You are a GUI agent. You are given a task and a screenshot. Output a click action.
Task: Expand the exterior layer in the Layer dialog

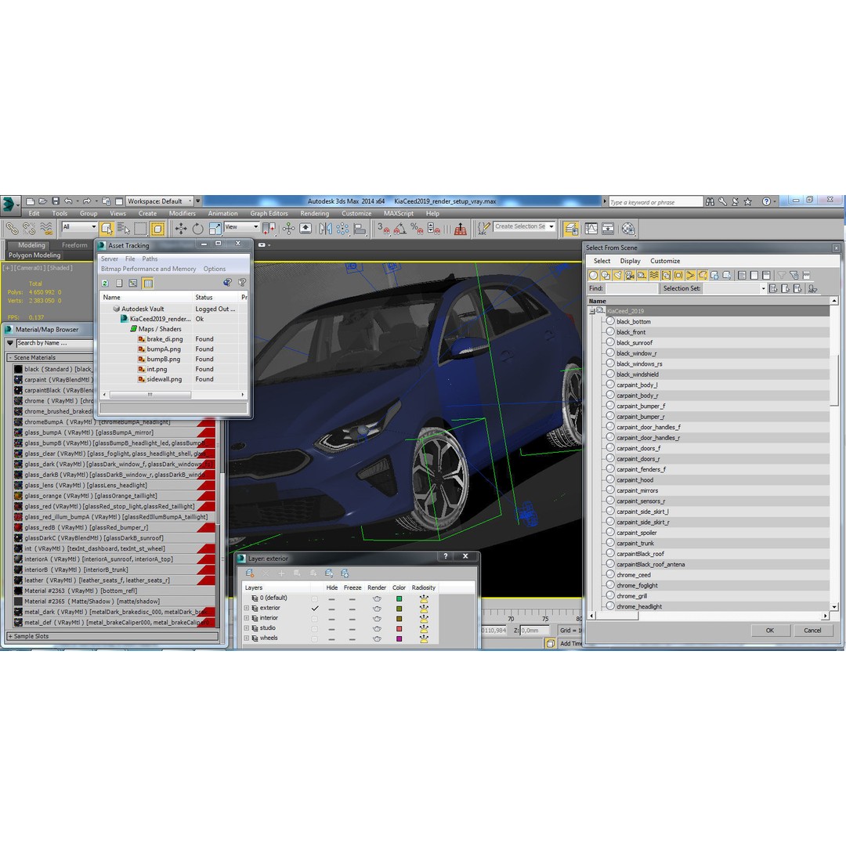(x=247, y=608)
